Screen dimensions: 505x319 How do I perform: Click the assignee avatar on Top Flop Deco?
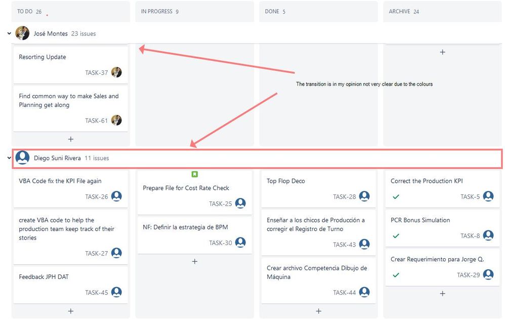(x=364, y=196)
